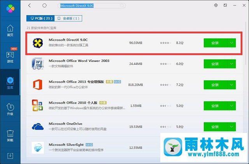Switch to the PC版 (21) tab

point(40,18)
